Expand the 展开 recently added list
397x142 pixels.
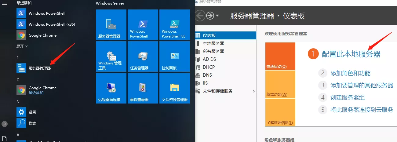(x=22, y=46)
